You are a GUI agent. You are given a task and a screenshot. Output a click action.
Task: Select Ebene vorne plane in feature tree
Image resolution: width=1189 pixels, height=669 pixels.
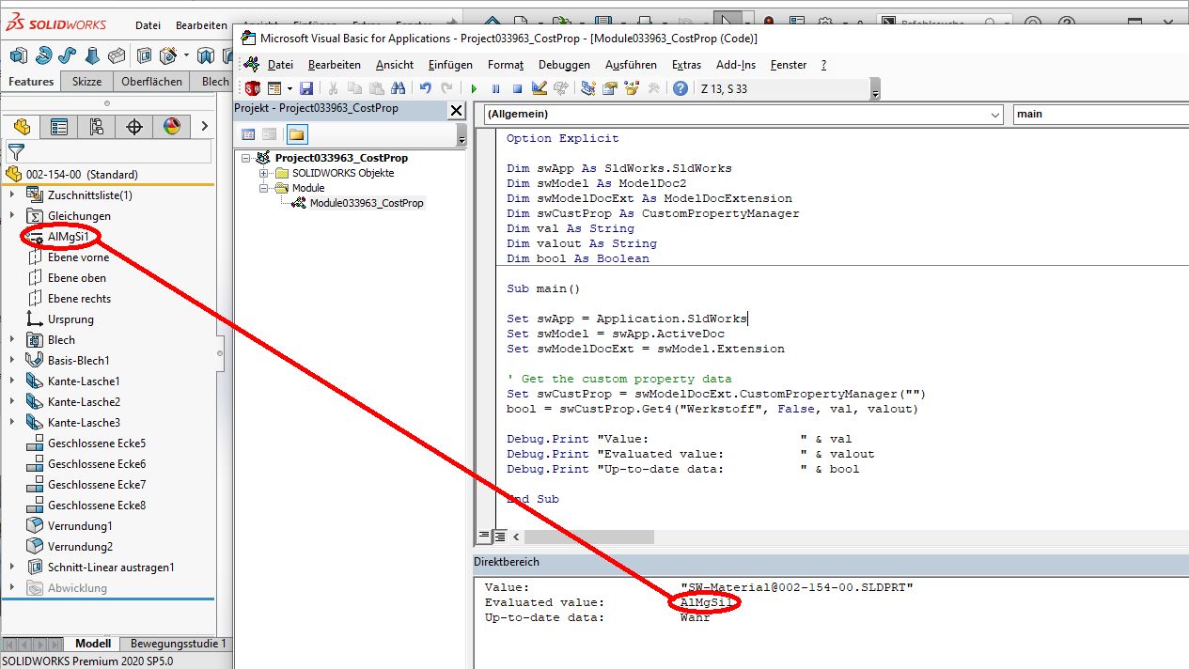(78, 257)
